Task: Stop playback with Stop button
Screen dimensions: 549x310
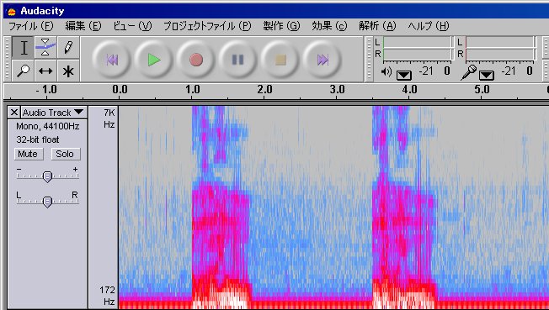Action: [280, 60]
